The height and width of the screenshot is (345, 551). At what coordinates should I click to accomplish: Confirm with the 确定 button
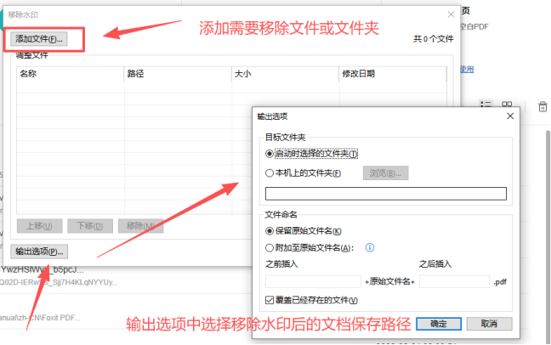coord(439,324)
